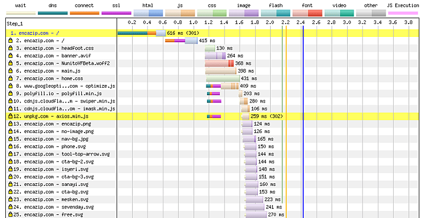This screenshot has width=422, height=218.
Task: Click the css legend green bar
Action: (212, 13)
